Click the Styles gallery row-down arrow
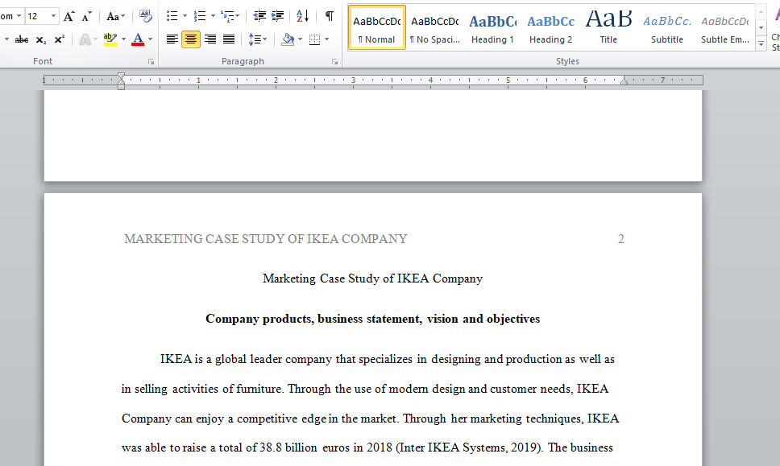Viewport: 780px width, 466px height. pos(761,28)
